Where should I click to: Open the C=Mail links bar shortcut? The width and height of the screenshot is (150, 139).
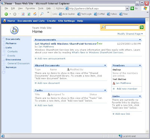tap(99, 14)
